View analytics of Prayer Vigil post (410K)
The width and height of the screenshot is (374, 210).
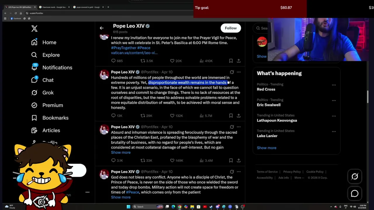(x=206, y=61)
